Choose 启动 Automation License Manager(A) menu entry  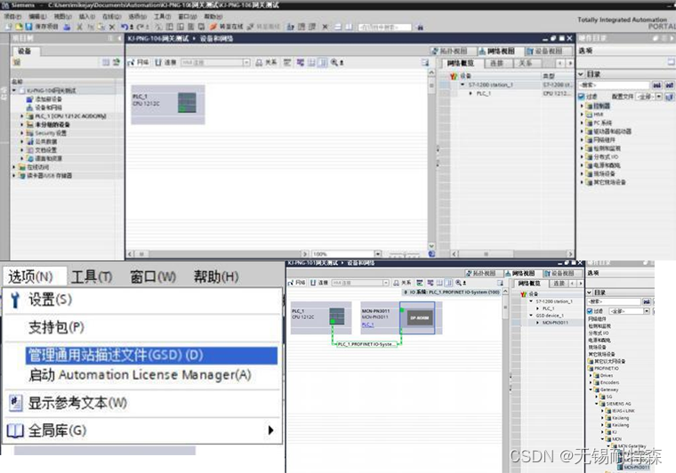point(141,375)
